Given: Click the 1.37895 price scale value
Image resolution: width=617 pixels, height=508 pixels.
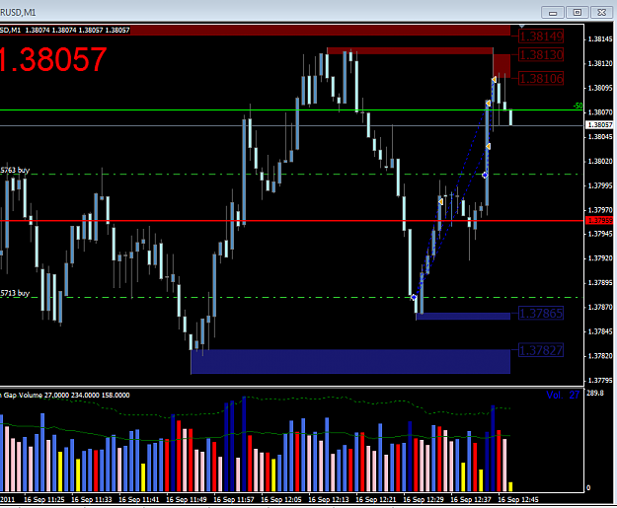Looking at the screenshot, I should coord(600,283).
